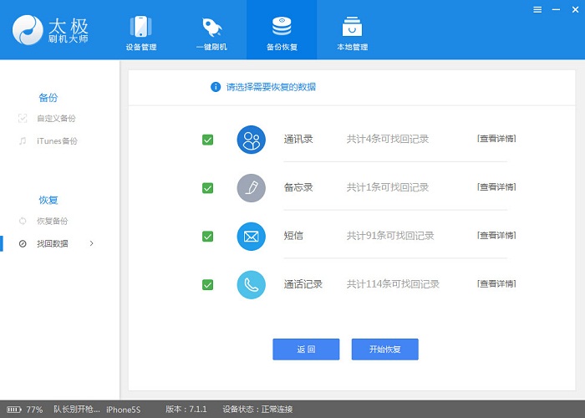Click the 短信 row label
This screenshot has height=418, width=585.
coord(293,236)
